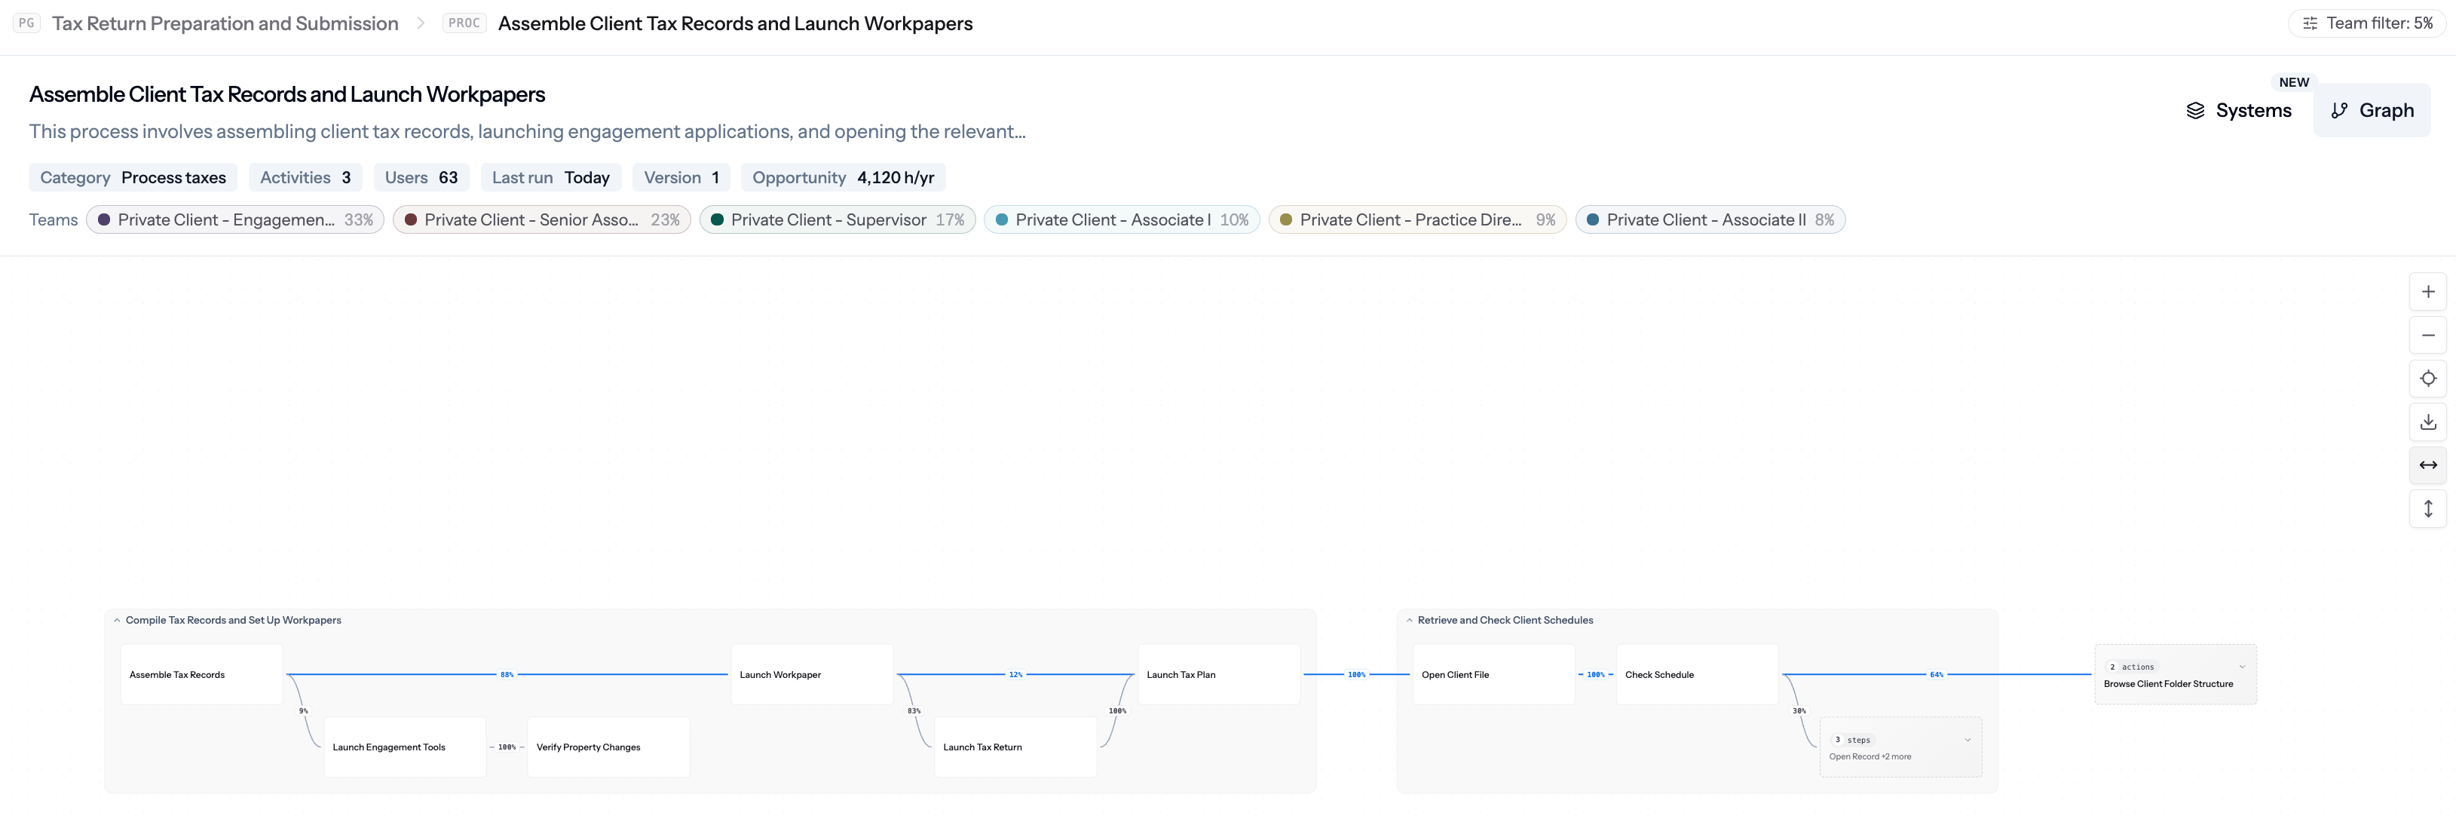
Task: Click Assemble Client Tax Records breadcrumb title
Action: click(735, 23)
